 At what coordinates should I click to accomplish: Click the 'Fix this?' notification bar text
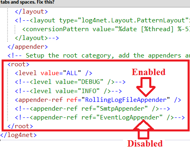tap(46, 2)
